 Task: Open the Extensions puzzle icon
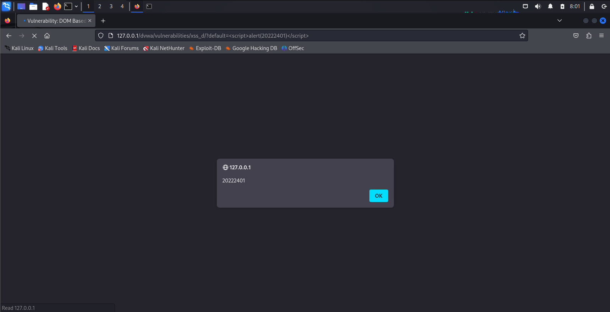589,35
